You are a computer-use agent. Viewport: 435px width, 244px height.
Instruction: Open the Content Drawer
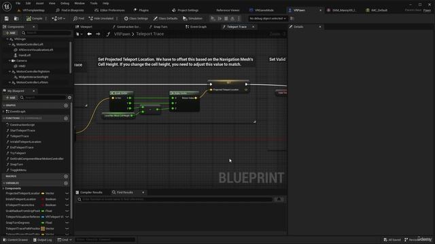coord(15,240)
